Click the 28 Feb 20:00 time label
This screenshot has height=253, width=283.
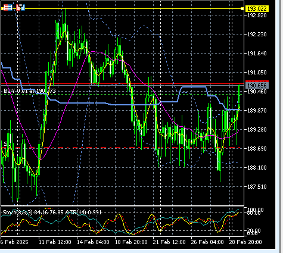click(x=245, y=242)
